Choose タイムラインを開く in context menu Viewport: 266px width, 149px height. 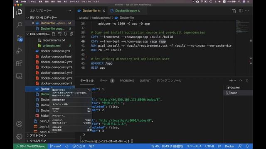tap(71, 104)
